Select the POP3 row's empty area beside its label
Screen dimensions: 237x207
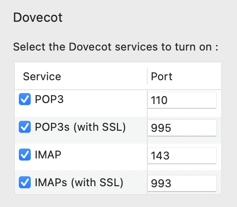(x=105, y=103)
